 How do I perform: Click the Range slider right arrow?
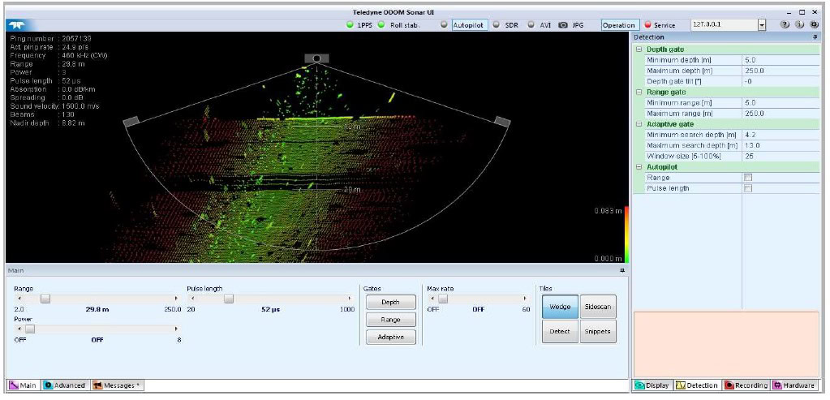click(177, 299)
